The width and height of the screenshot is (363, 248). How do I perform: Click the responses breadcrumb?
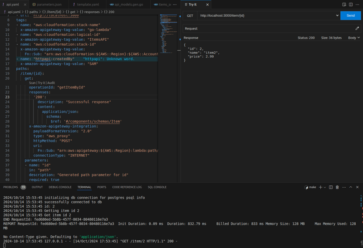[x=90, y=12]
